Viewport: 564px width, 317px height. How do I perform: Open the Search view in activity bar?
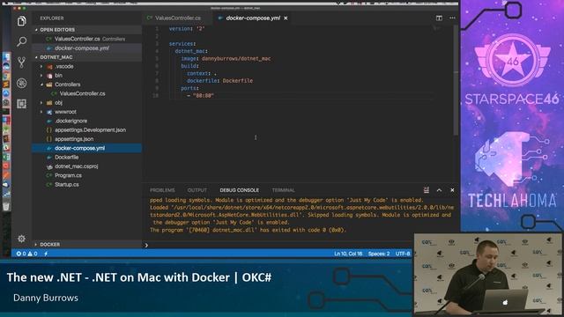click(21, 41)
